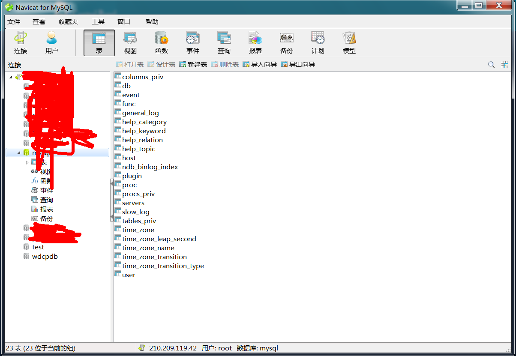
Task: Open the 工具 (Tools) menu
Action: tap(98, 21)
